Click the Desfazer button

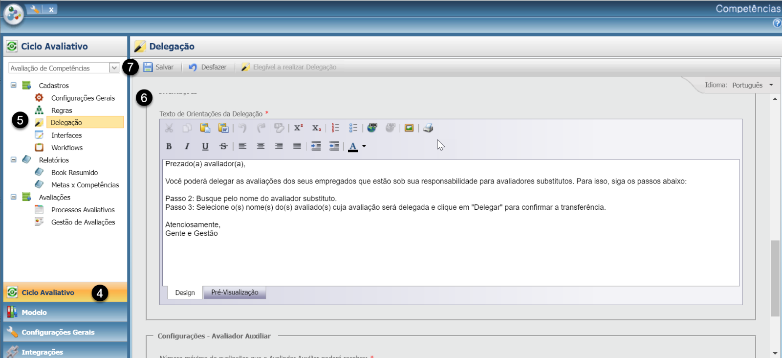click(x=208, y=67)
